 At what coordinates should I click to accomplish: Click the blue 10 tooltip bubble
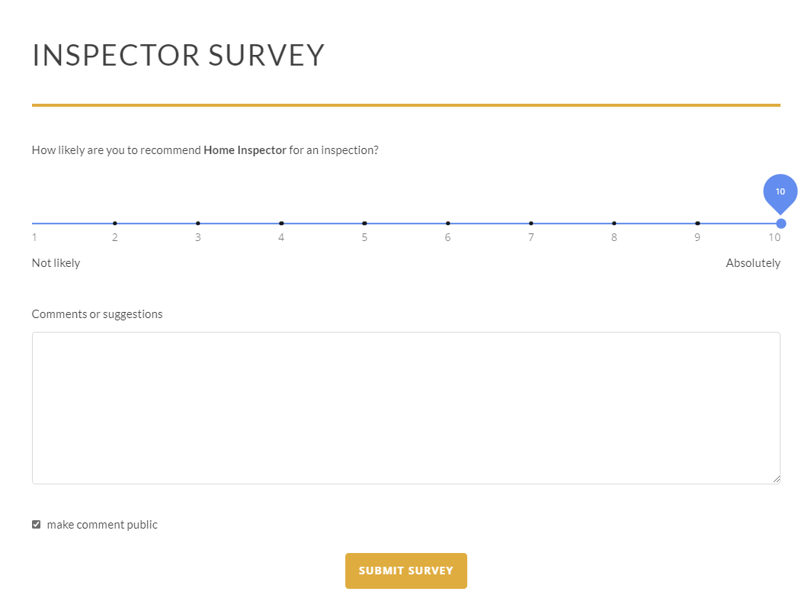(x=780, y=191)
